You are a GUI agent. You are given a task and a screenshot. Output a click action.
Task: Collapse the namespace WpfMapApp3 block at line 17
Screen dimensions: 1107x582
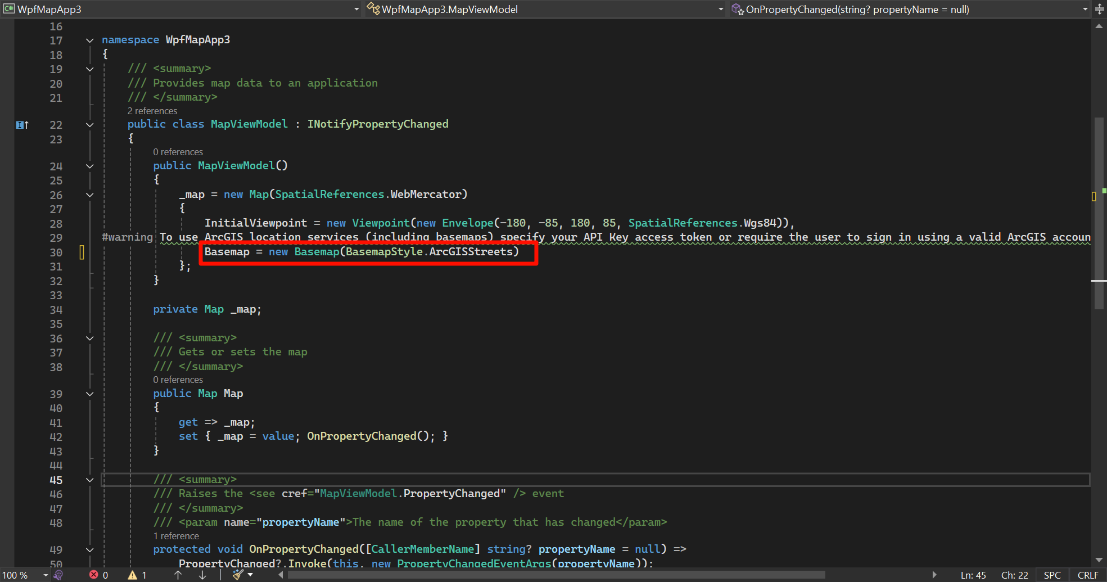(89, 40)
